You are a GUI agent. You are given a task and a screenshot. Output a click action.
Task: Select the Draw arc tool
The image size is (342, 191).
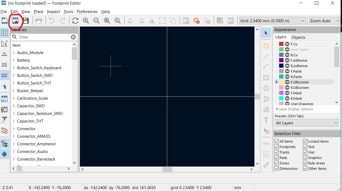coord(266,67)
